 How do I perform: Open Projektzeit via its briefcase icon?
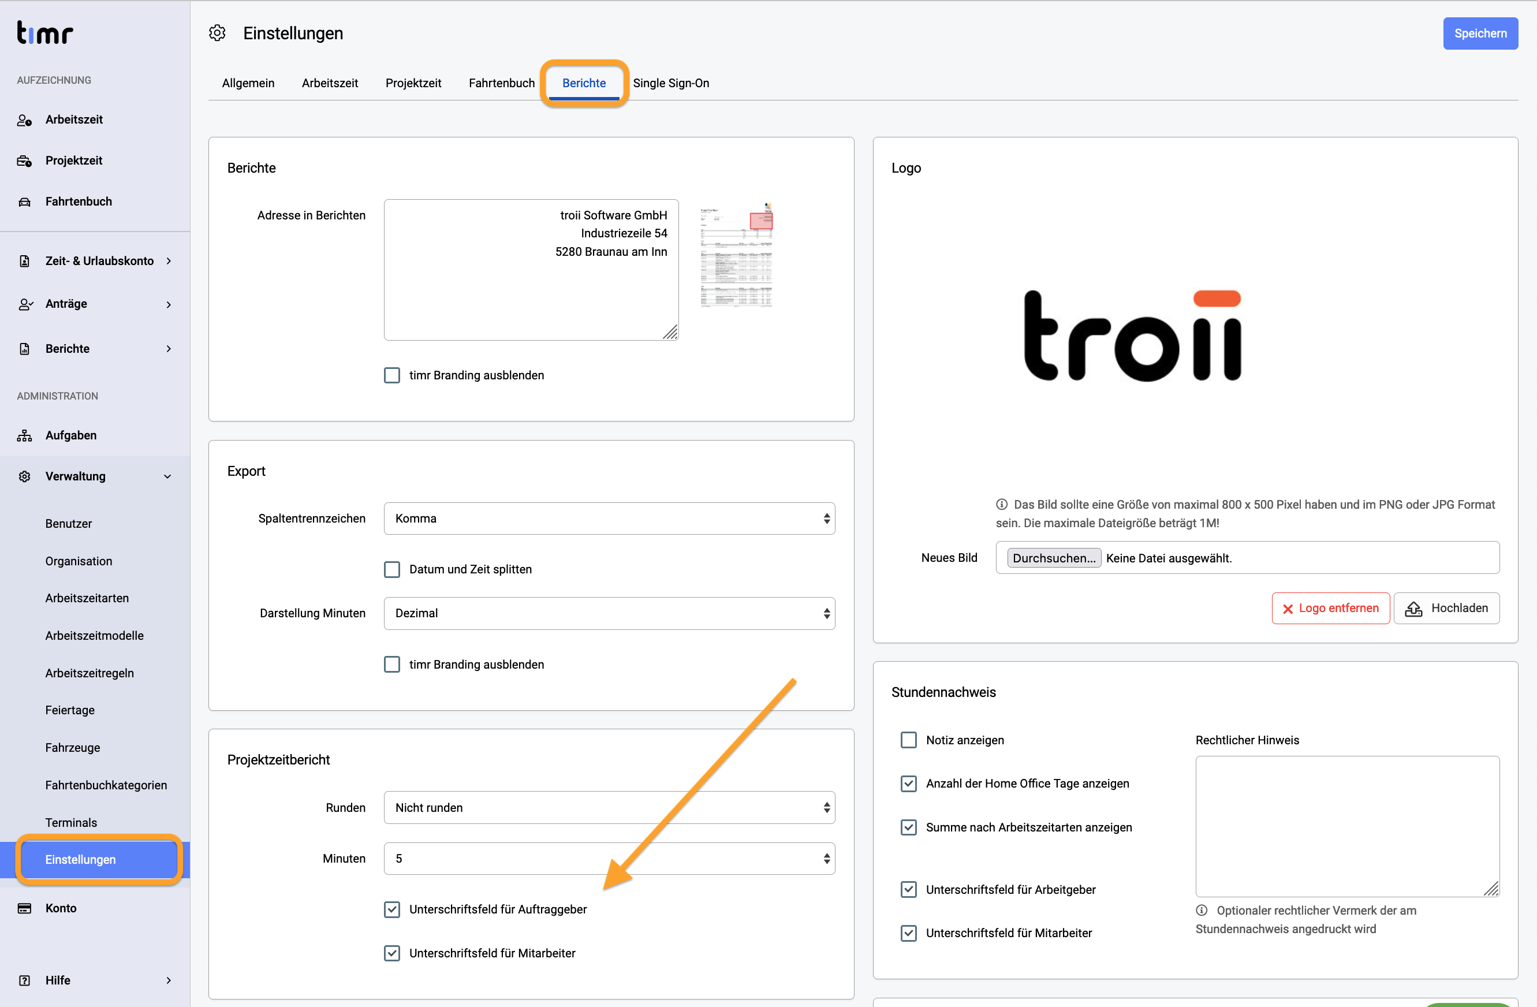25,161
